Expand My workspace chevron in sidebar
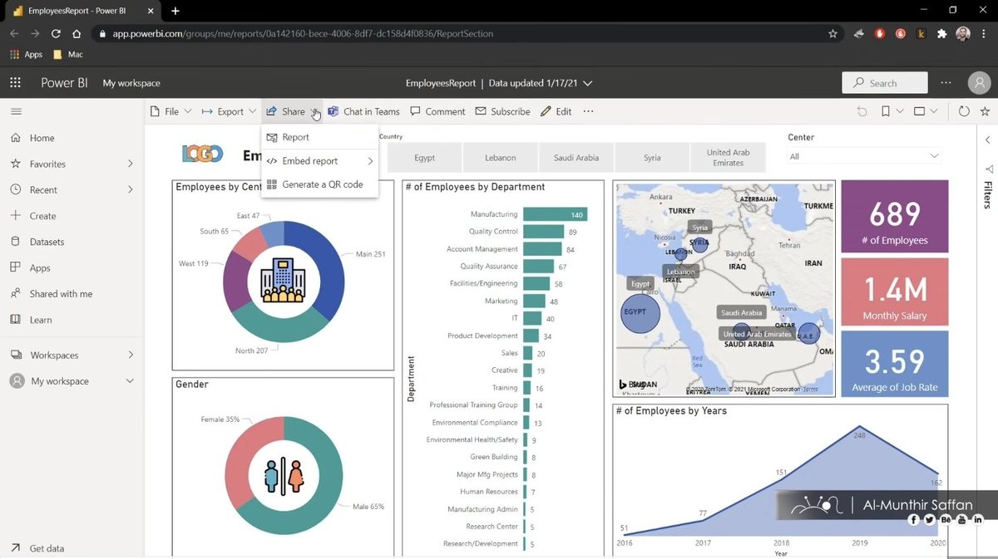The image size is (998, 559). 130,381
